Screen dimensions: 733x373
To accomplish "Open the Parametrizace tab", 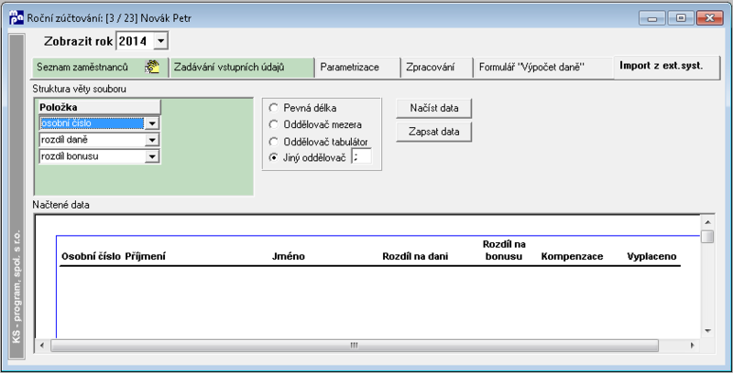I will click(357, 67).
